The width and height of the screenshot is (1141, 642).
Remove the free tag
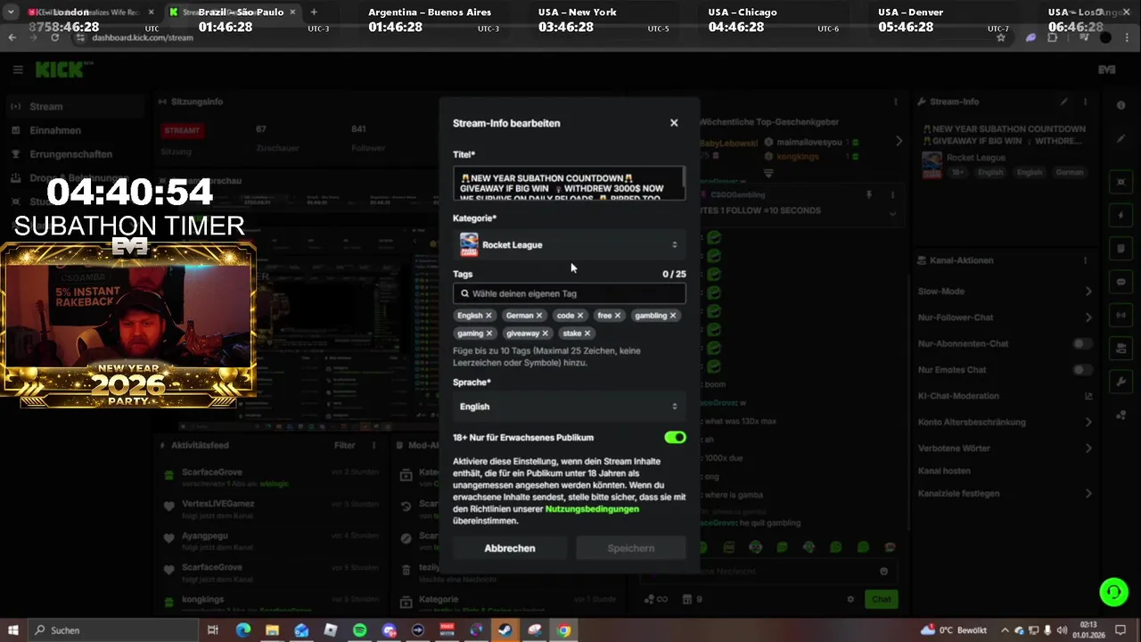click(618, 316)
